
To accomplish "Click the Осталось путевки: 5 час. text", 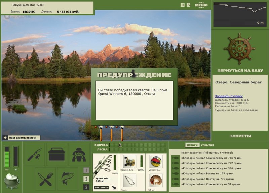I will [x=232, y=100].
